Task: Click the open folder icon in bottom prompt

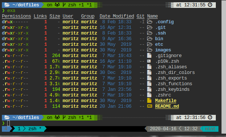Action: click(7, 117)
